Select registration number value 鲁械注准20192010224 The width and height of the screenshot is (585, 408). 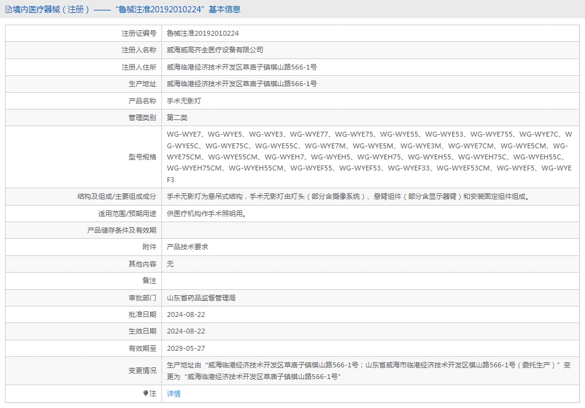(x=203, y=33)
